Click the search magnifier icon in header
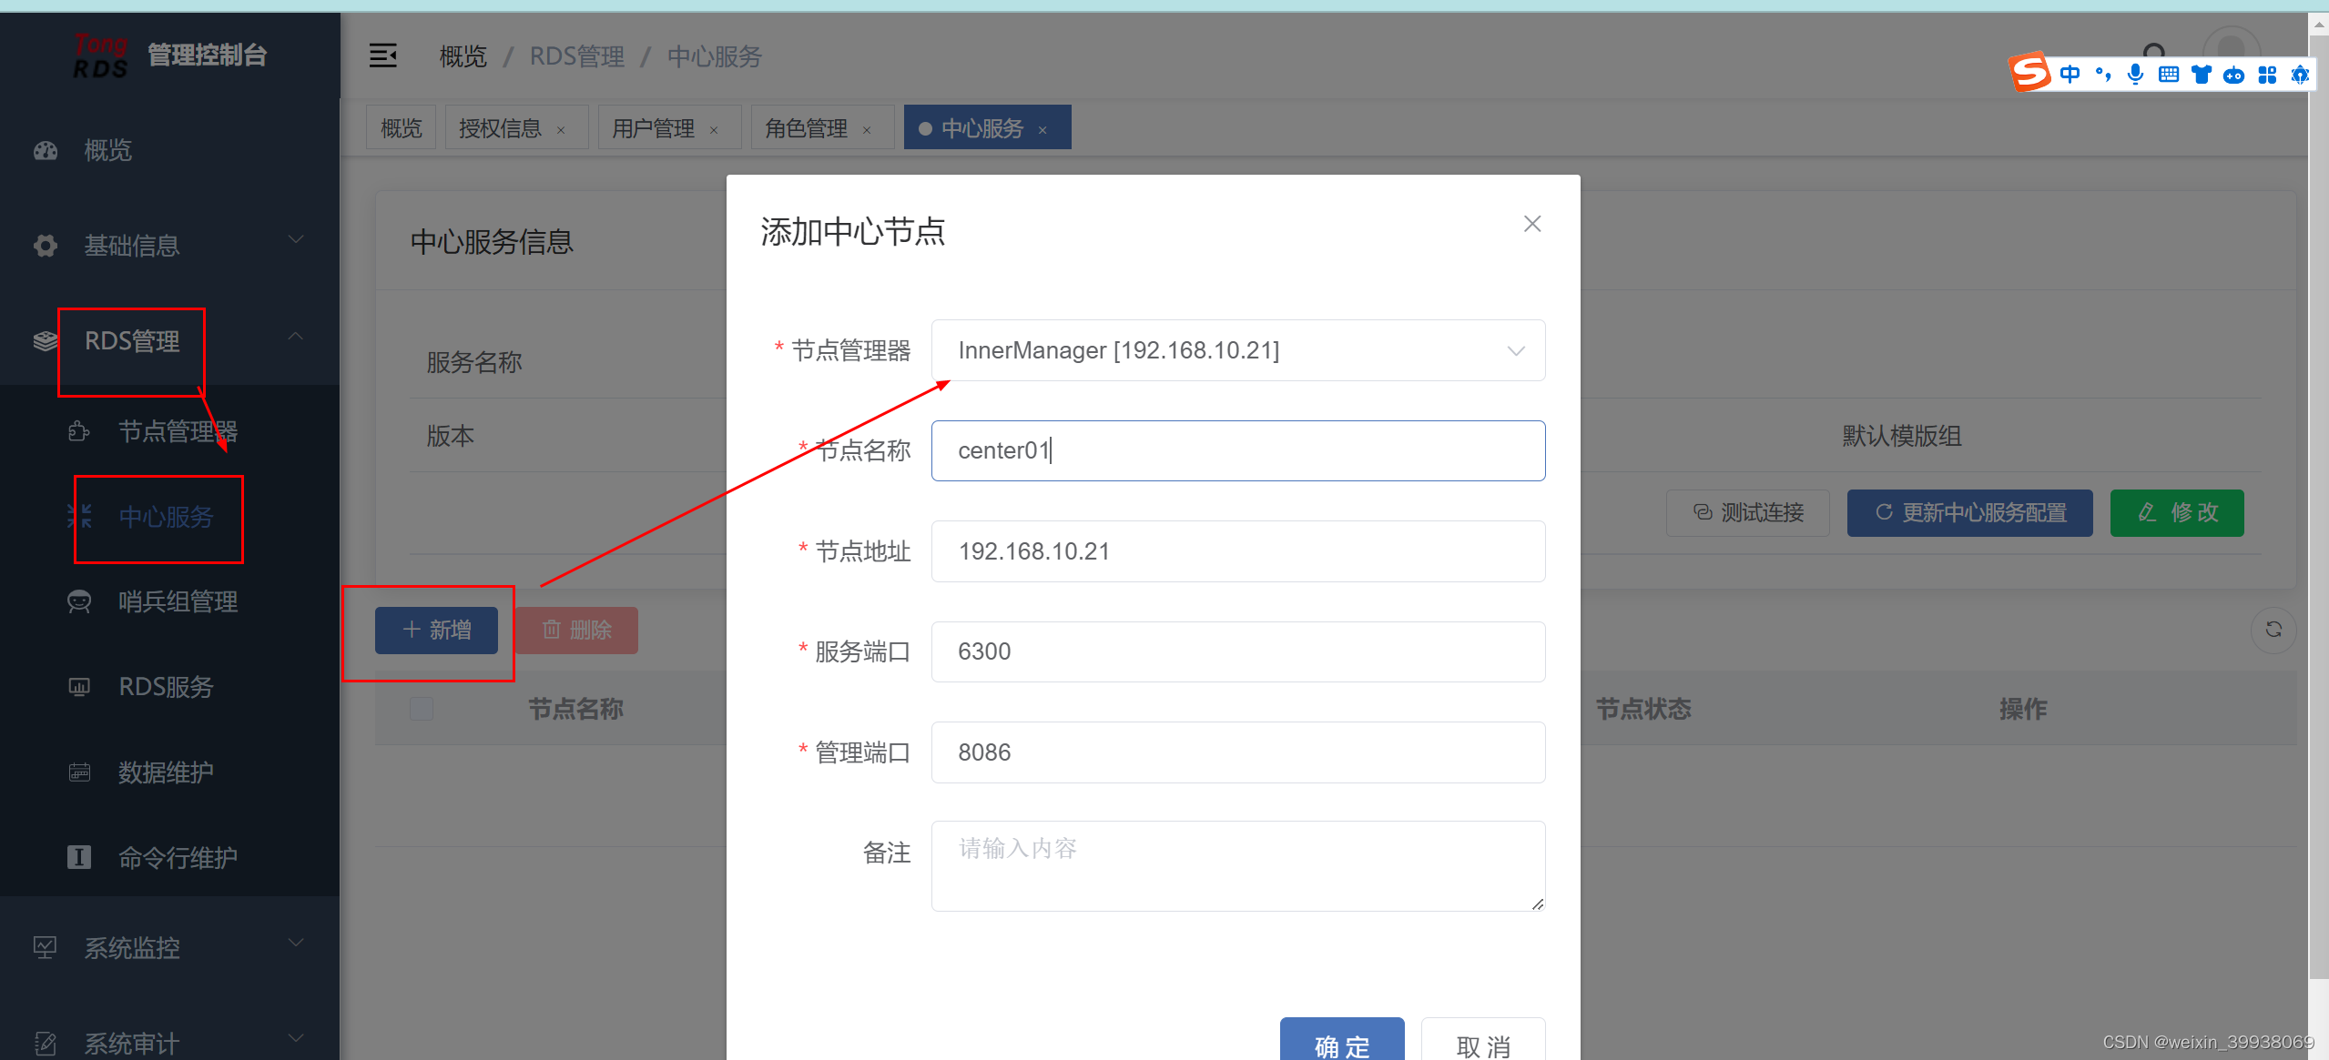Screen dimensions: 2329x1060 coord(2154,53)
